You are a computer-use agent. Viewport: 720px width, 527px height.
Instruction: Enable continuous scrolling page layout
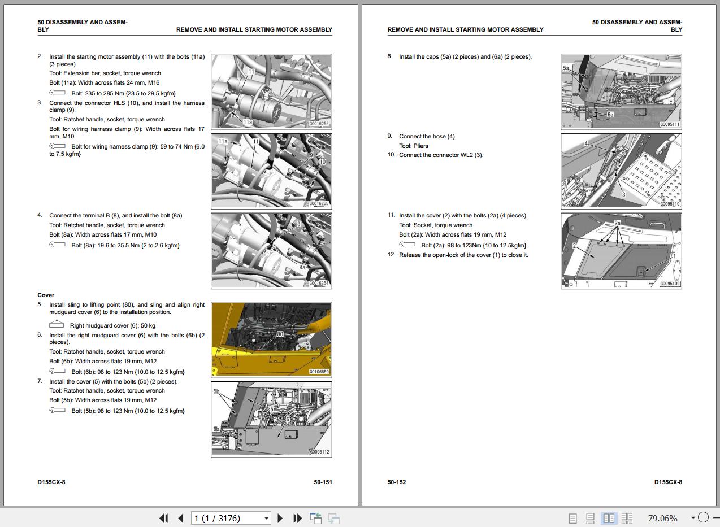pos(590,518)
